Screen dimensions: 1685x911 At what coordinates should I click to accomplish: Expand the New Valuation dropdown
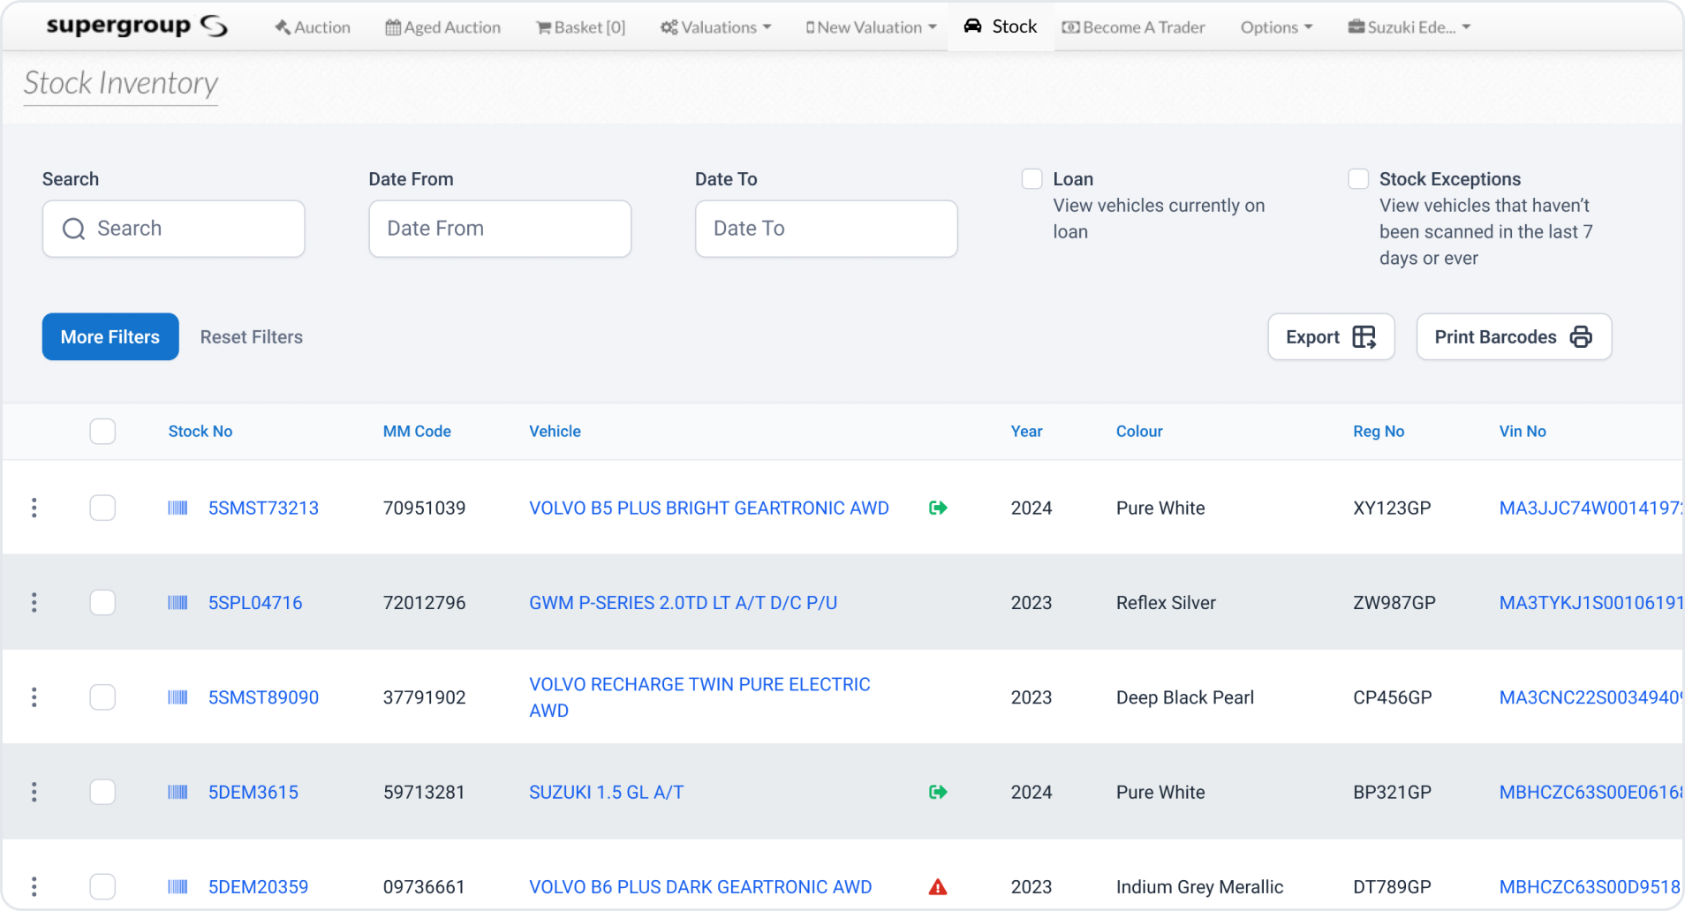[871, 27]
